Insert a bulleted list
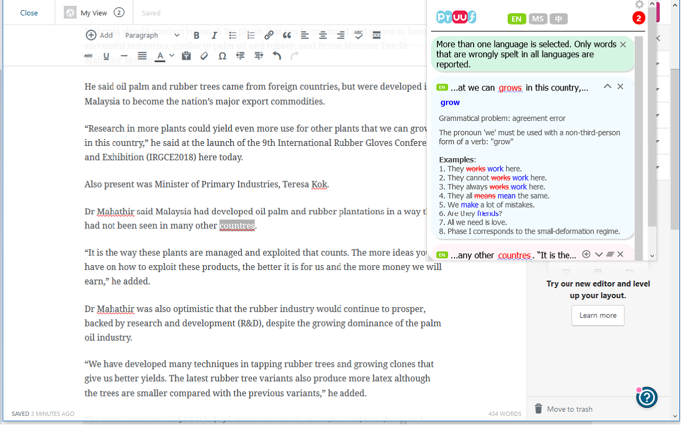 coord(233,36)
